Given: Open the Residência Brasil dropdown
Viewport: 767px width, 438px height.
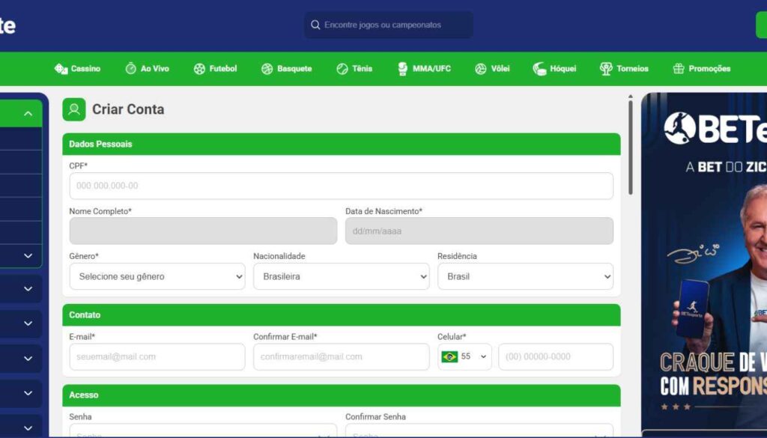Looking at the screenshot, I should 525,276.
